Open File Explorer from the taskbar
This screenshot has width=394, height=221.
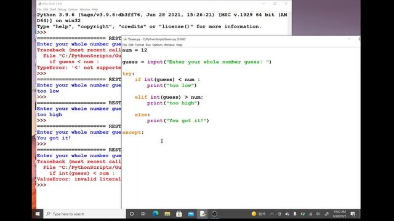point(167,214)
